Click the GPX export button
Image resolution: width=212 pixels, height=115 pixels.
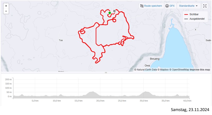click(170, 6)
